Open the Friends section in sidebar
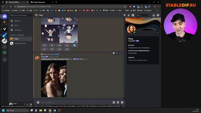 tap(21, 21)
